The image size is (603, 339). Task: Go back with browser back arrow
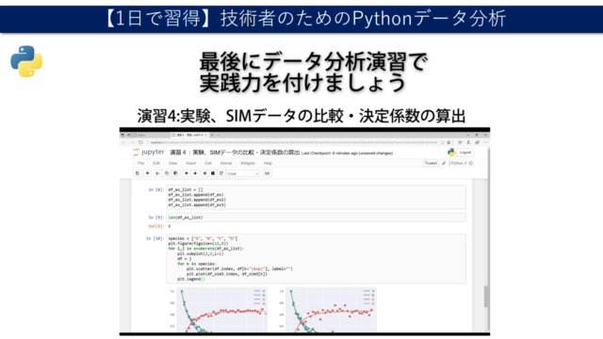pos(123,142)
